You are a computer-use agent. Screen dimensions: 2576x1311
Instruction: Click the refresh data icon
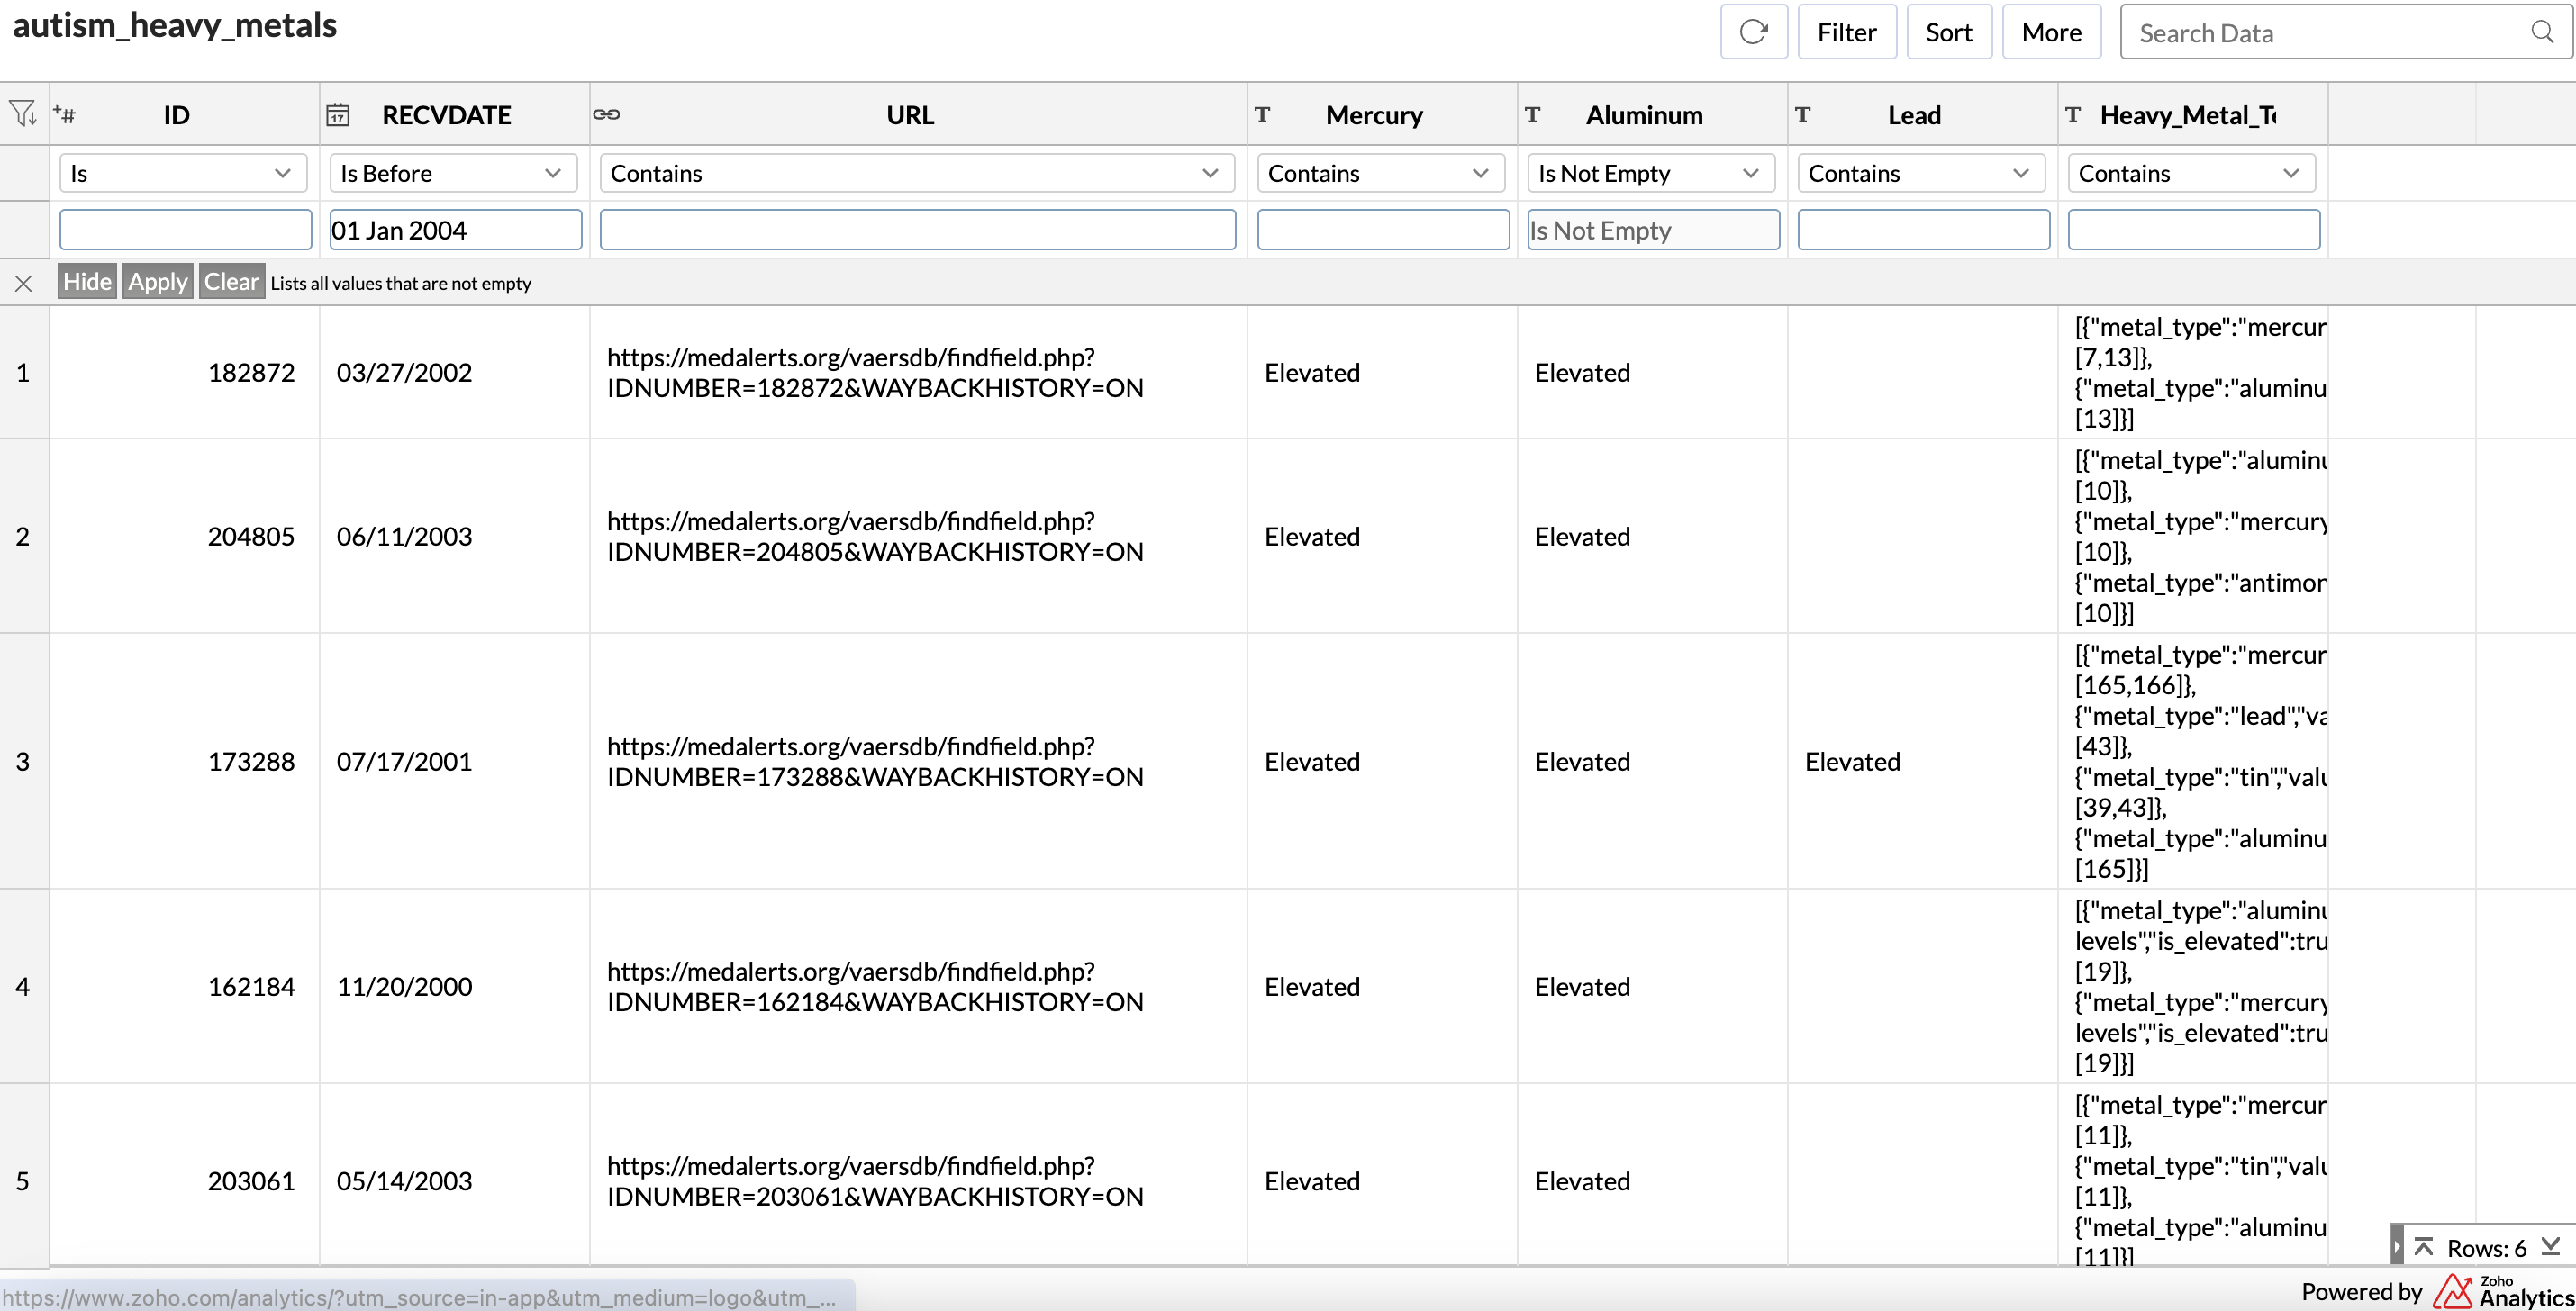1753,32
